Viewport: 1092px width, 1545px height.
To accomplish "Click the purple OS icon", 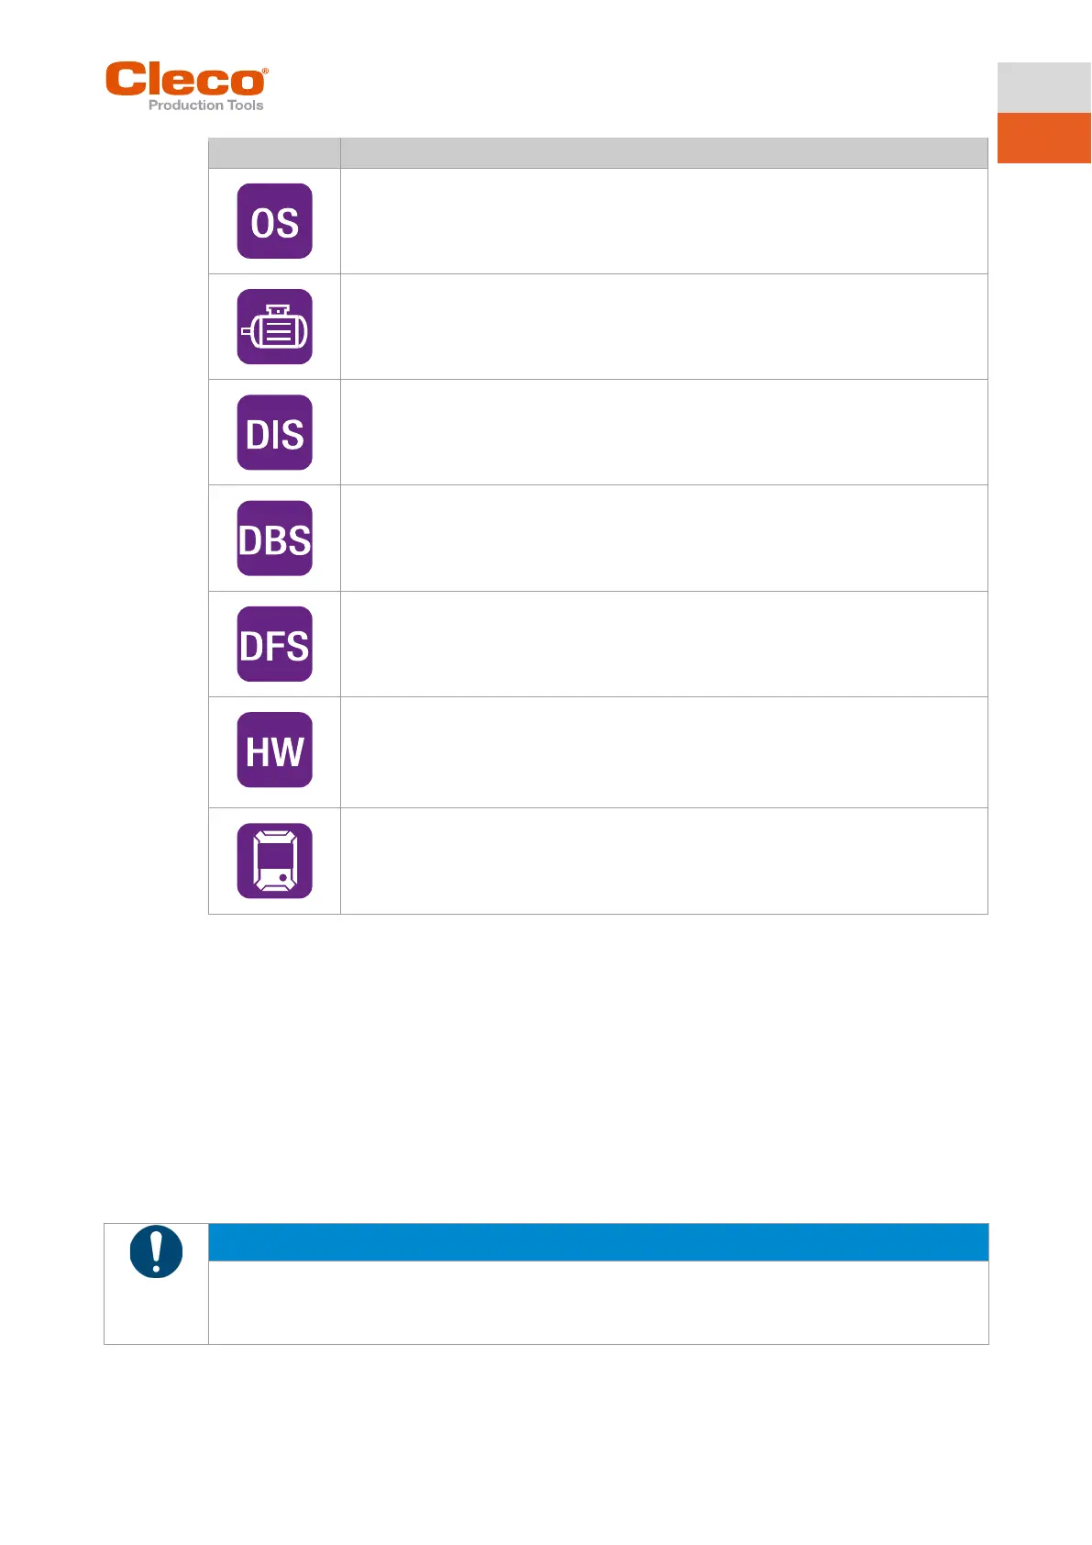I will [274, 221].
